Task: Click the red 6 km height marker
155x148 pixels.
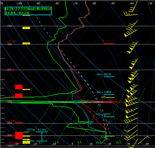Action: [12, 96]
